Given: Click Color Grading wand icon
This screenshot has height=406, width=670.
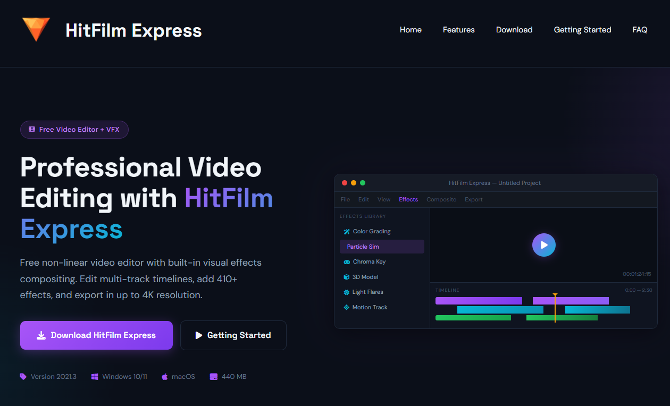Looking at the screenshot, I should (347, 232).
